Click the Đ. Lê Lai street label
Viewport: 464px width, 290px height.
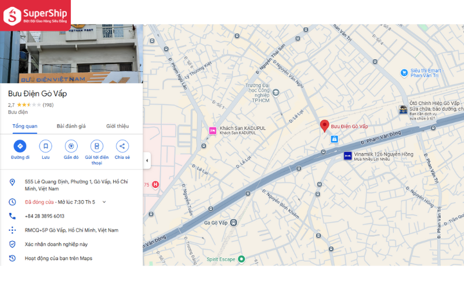click(x=200, y=169)
